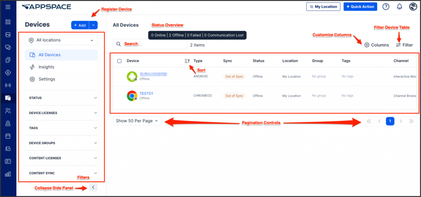Open the Filter button above the table
The height and width of the screenshot is (197, 421).
(x=405, y=45)
